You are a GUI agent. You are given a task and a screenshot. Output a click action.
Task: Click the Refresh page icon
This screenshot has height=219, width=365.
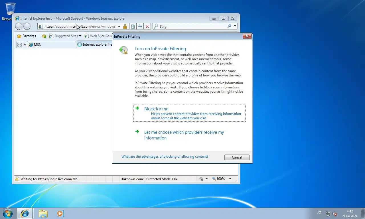pos(140,27)
